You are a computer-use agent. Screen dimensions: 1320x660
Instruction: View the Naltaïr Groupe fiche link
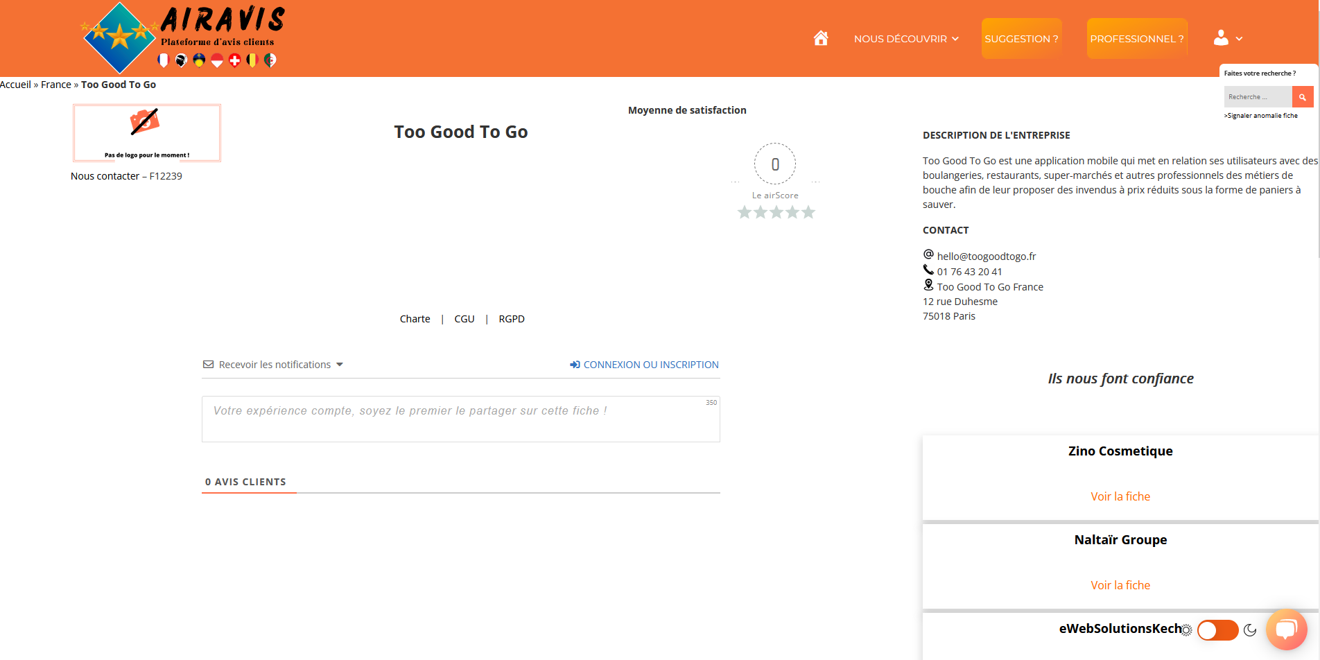pos(1120,585)
